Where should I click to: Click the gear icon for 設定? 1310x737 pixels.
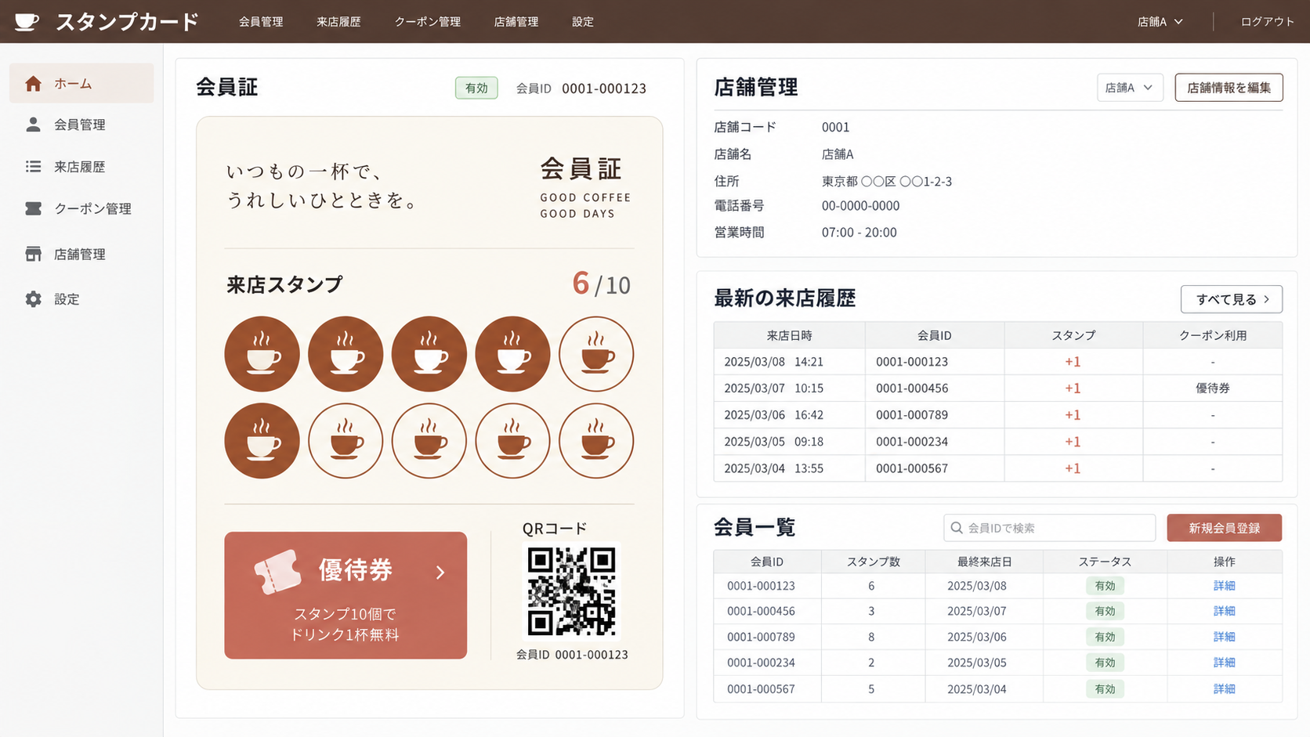(33, 299)
